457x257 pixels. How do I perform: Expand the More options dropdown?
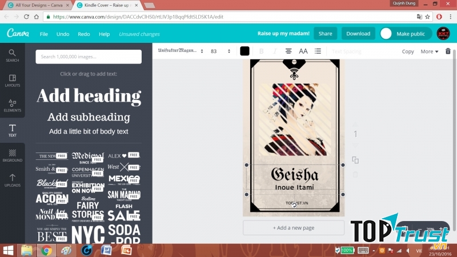430,51
